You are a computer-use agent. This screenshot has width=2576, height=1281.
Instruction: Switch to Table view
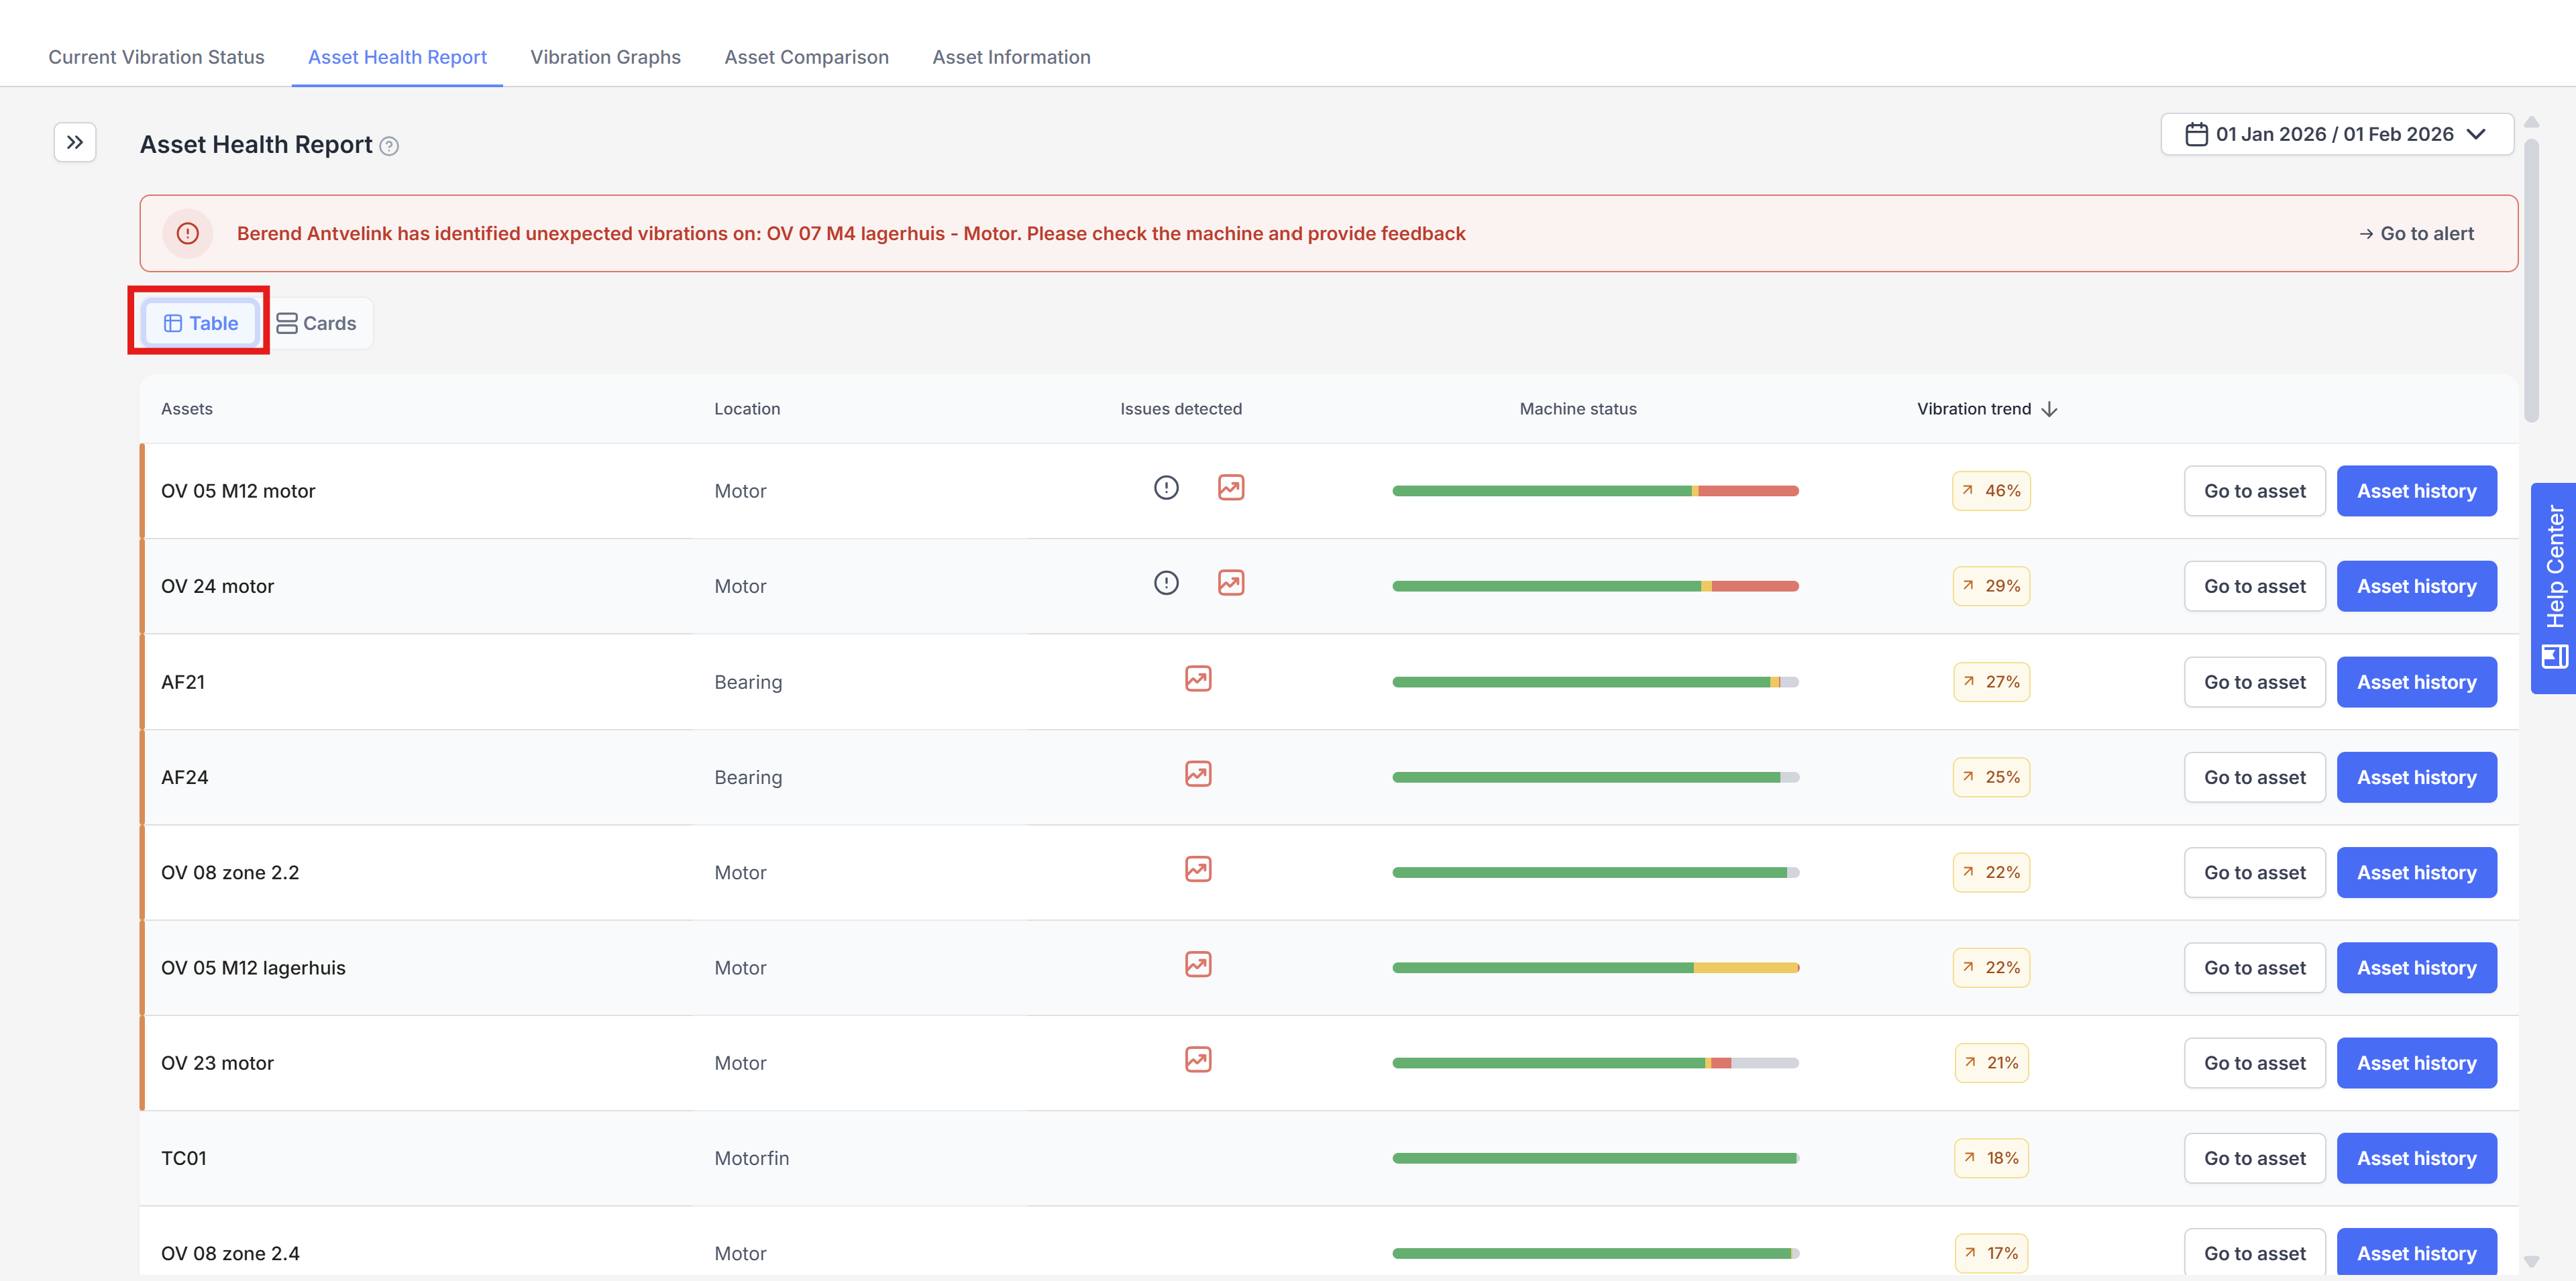[x=200, y=323]
